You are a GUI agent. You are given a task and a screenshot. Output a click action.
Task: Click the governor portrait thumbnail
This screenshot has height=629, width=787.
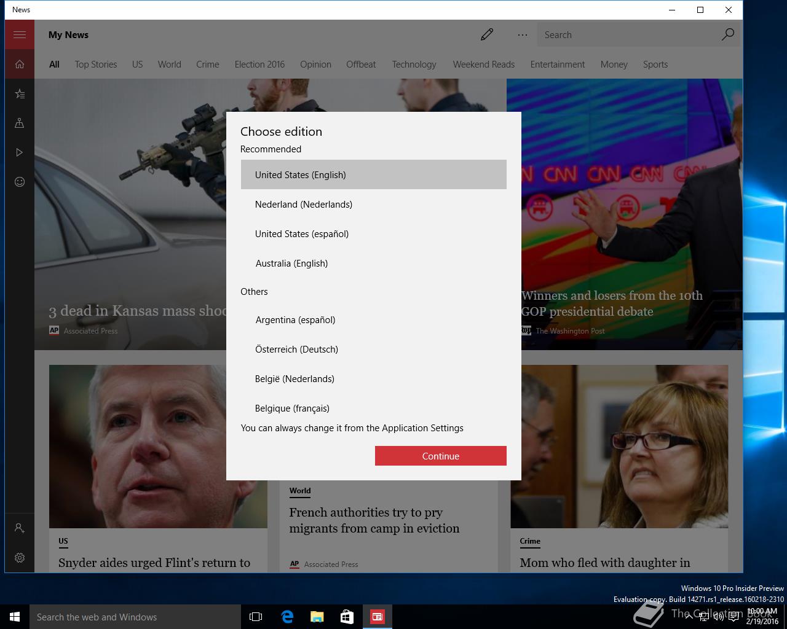(x=158, y=447)
